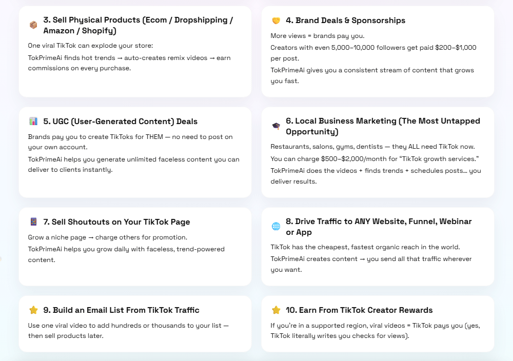Click the mobile phone icon beside Sell Shoutouts

[x=33, y=222]
